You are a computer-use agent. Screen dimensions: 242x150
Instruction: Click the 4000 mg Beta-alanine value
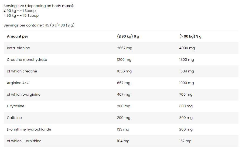[187, 48]
